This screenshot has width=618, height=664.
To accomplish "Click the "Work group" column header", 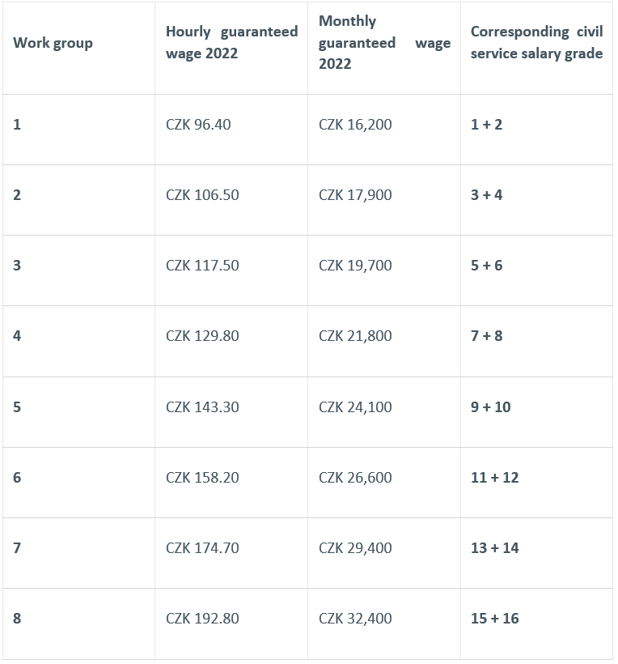I will [x=53, y=43].
